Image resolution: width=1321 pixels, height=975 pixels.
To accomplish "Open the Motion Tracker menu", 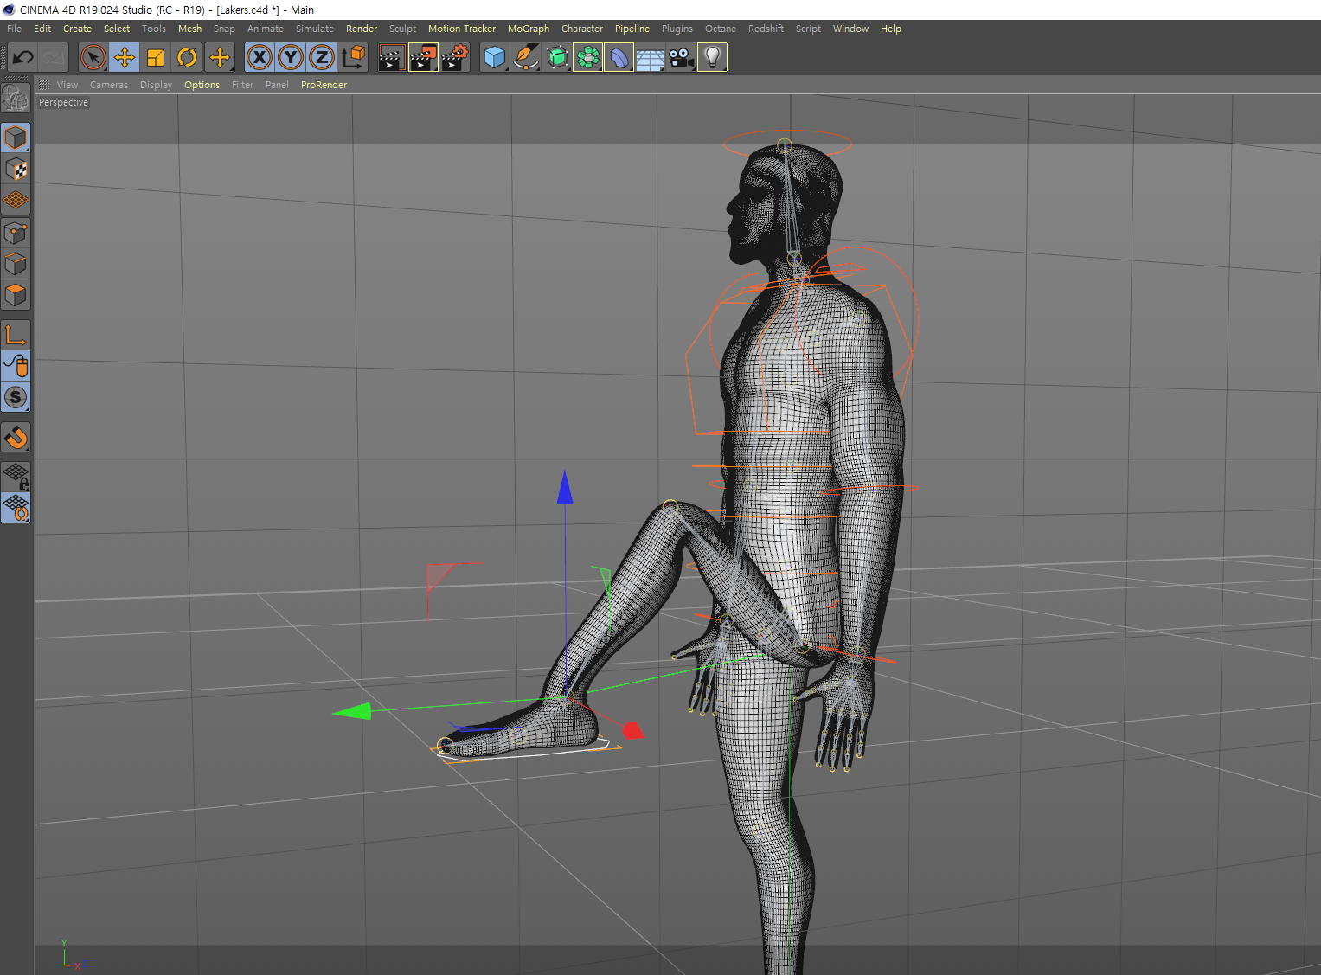I will [x=462, y=29].
